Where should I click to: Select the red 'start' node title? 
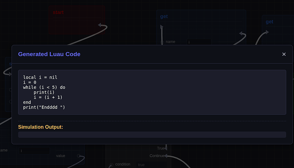tap(58, 12)
